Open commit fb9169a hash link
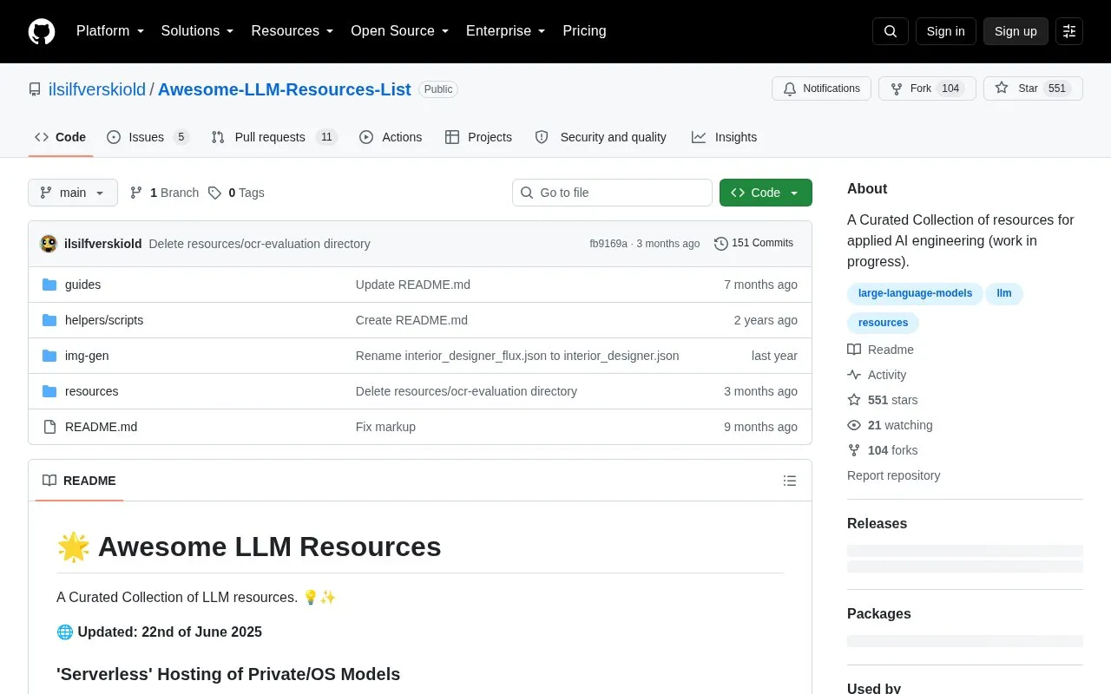 pos(608,244)
